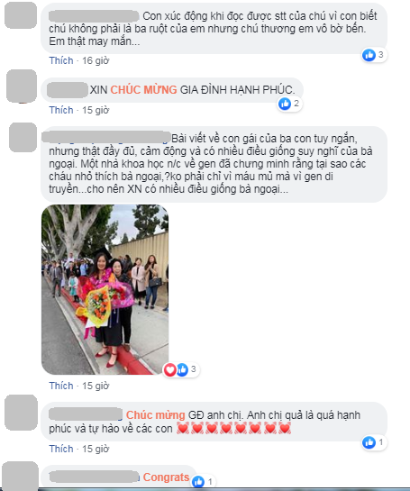Click the thumbs-up reaction on the 'XIN CHÚC MỪNG' comment
The image size is (410, 491).
tap(285, 104)
